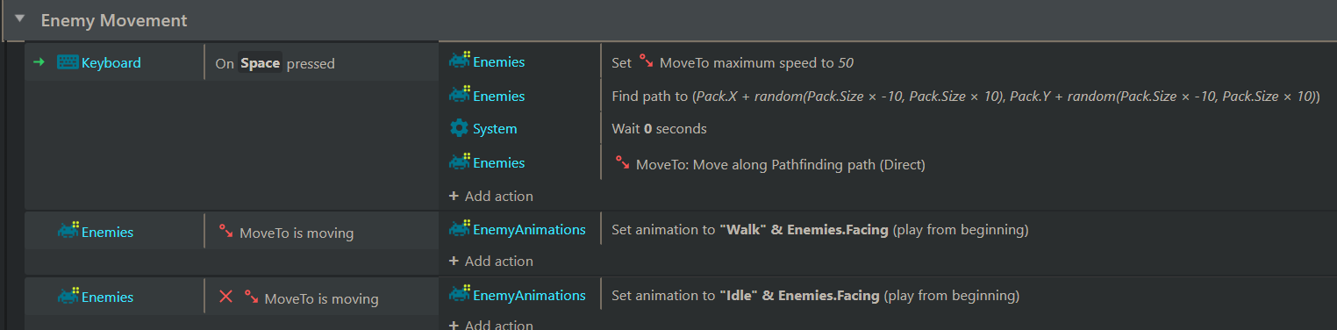
Task: Select Set animation to Idle action
Action: (x=969, y=296)
